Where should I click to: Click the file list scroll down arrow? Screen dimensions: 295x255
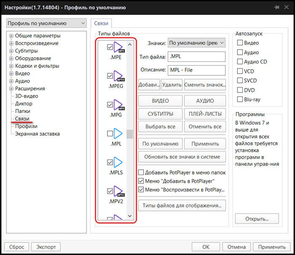130,216
